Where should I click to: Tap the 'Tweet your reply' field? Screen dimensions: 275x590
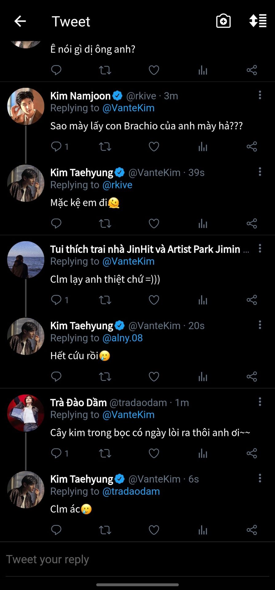point(137,559)
